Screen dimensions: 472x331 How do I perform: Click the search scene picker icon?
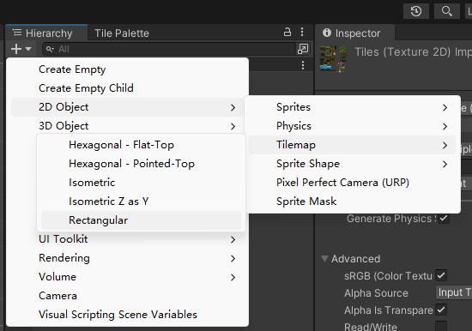pos(303,49)
